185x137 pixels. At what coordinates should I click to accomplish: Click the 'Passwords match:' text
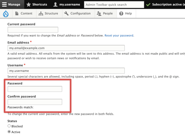click(20, 107)
